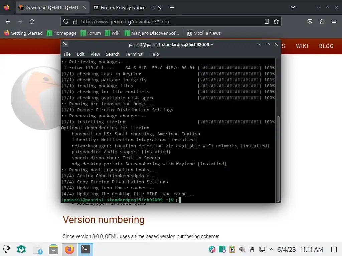The height and width of the screenshot is (256, 342).
Task: Open Mozilla News bookmark
Action: 204,33
